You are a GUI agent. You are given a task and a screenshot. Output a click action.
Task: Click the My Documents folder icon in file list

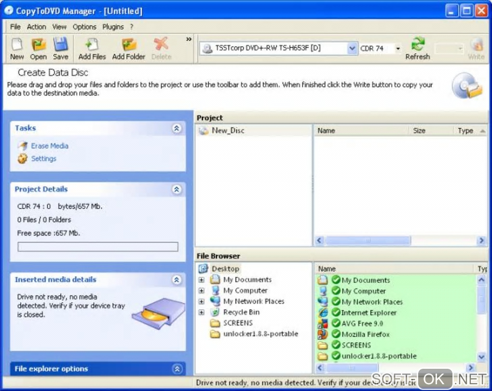[323, 279]
